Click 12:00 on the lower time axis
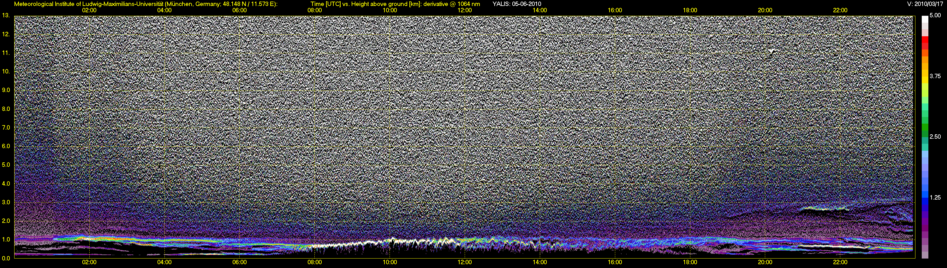 (x=465, y=262)
